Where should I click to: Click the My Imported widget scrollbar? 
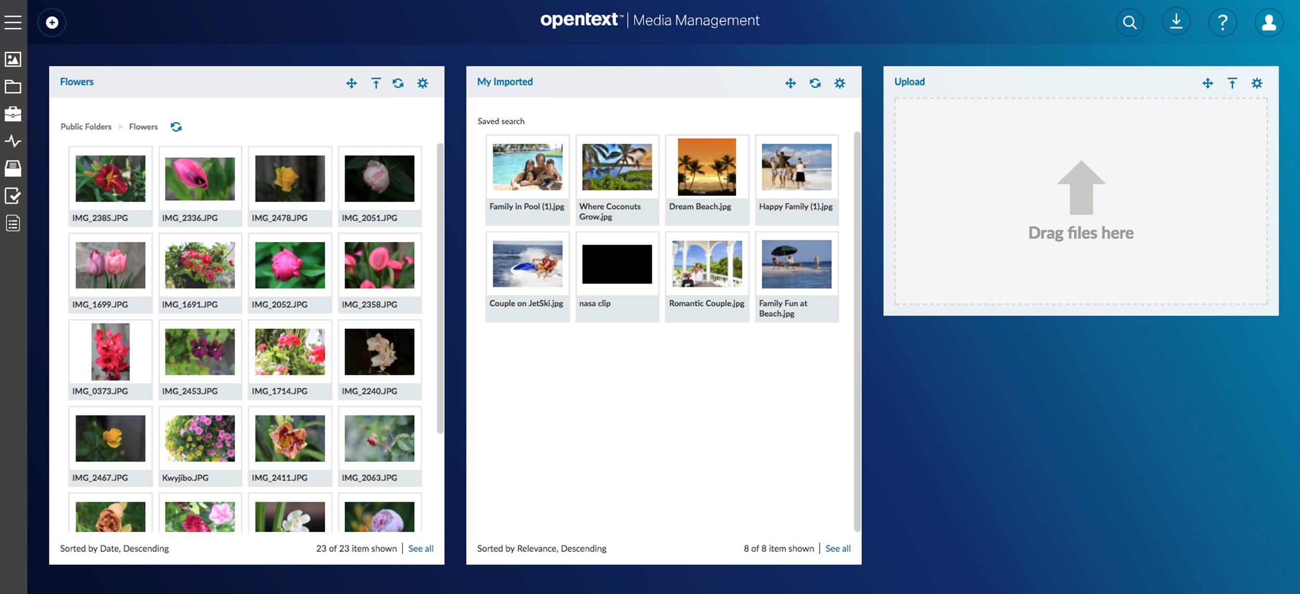point(857,331)
